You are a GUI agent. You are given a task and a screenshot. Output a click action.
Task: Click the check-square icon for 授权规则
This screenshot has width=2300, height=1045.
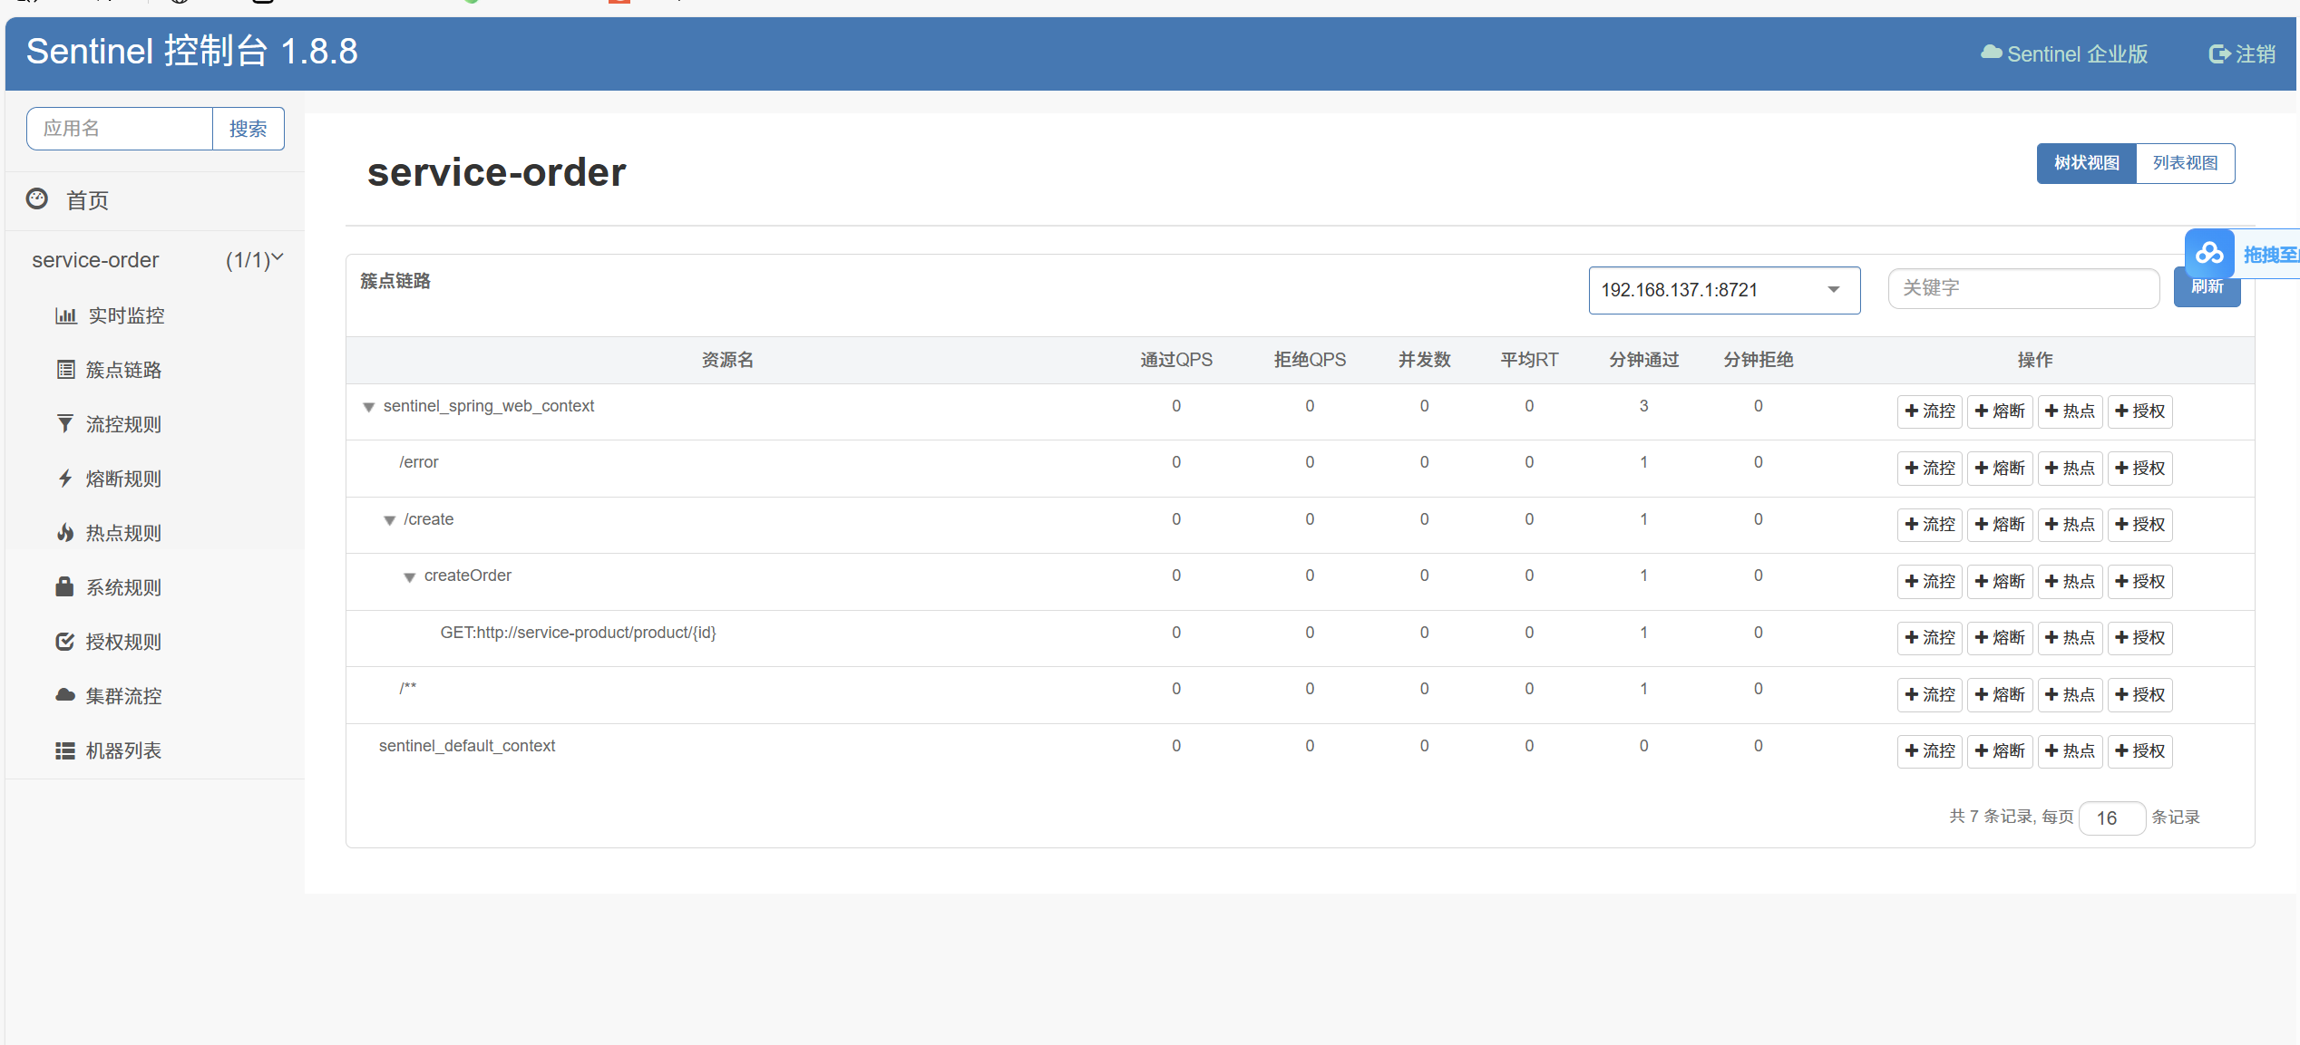pos(65,642)
